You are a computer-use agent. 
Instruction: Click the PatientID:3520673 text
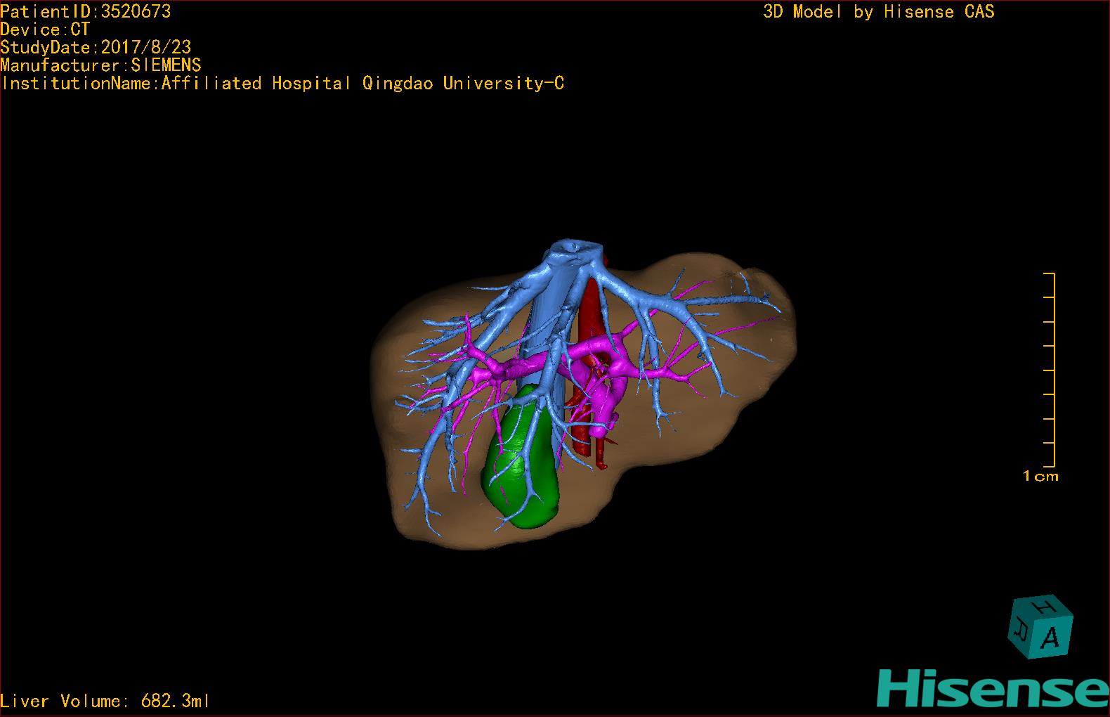(x=86, y=11)
